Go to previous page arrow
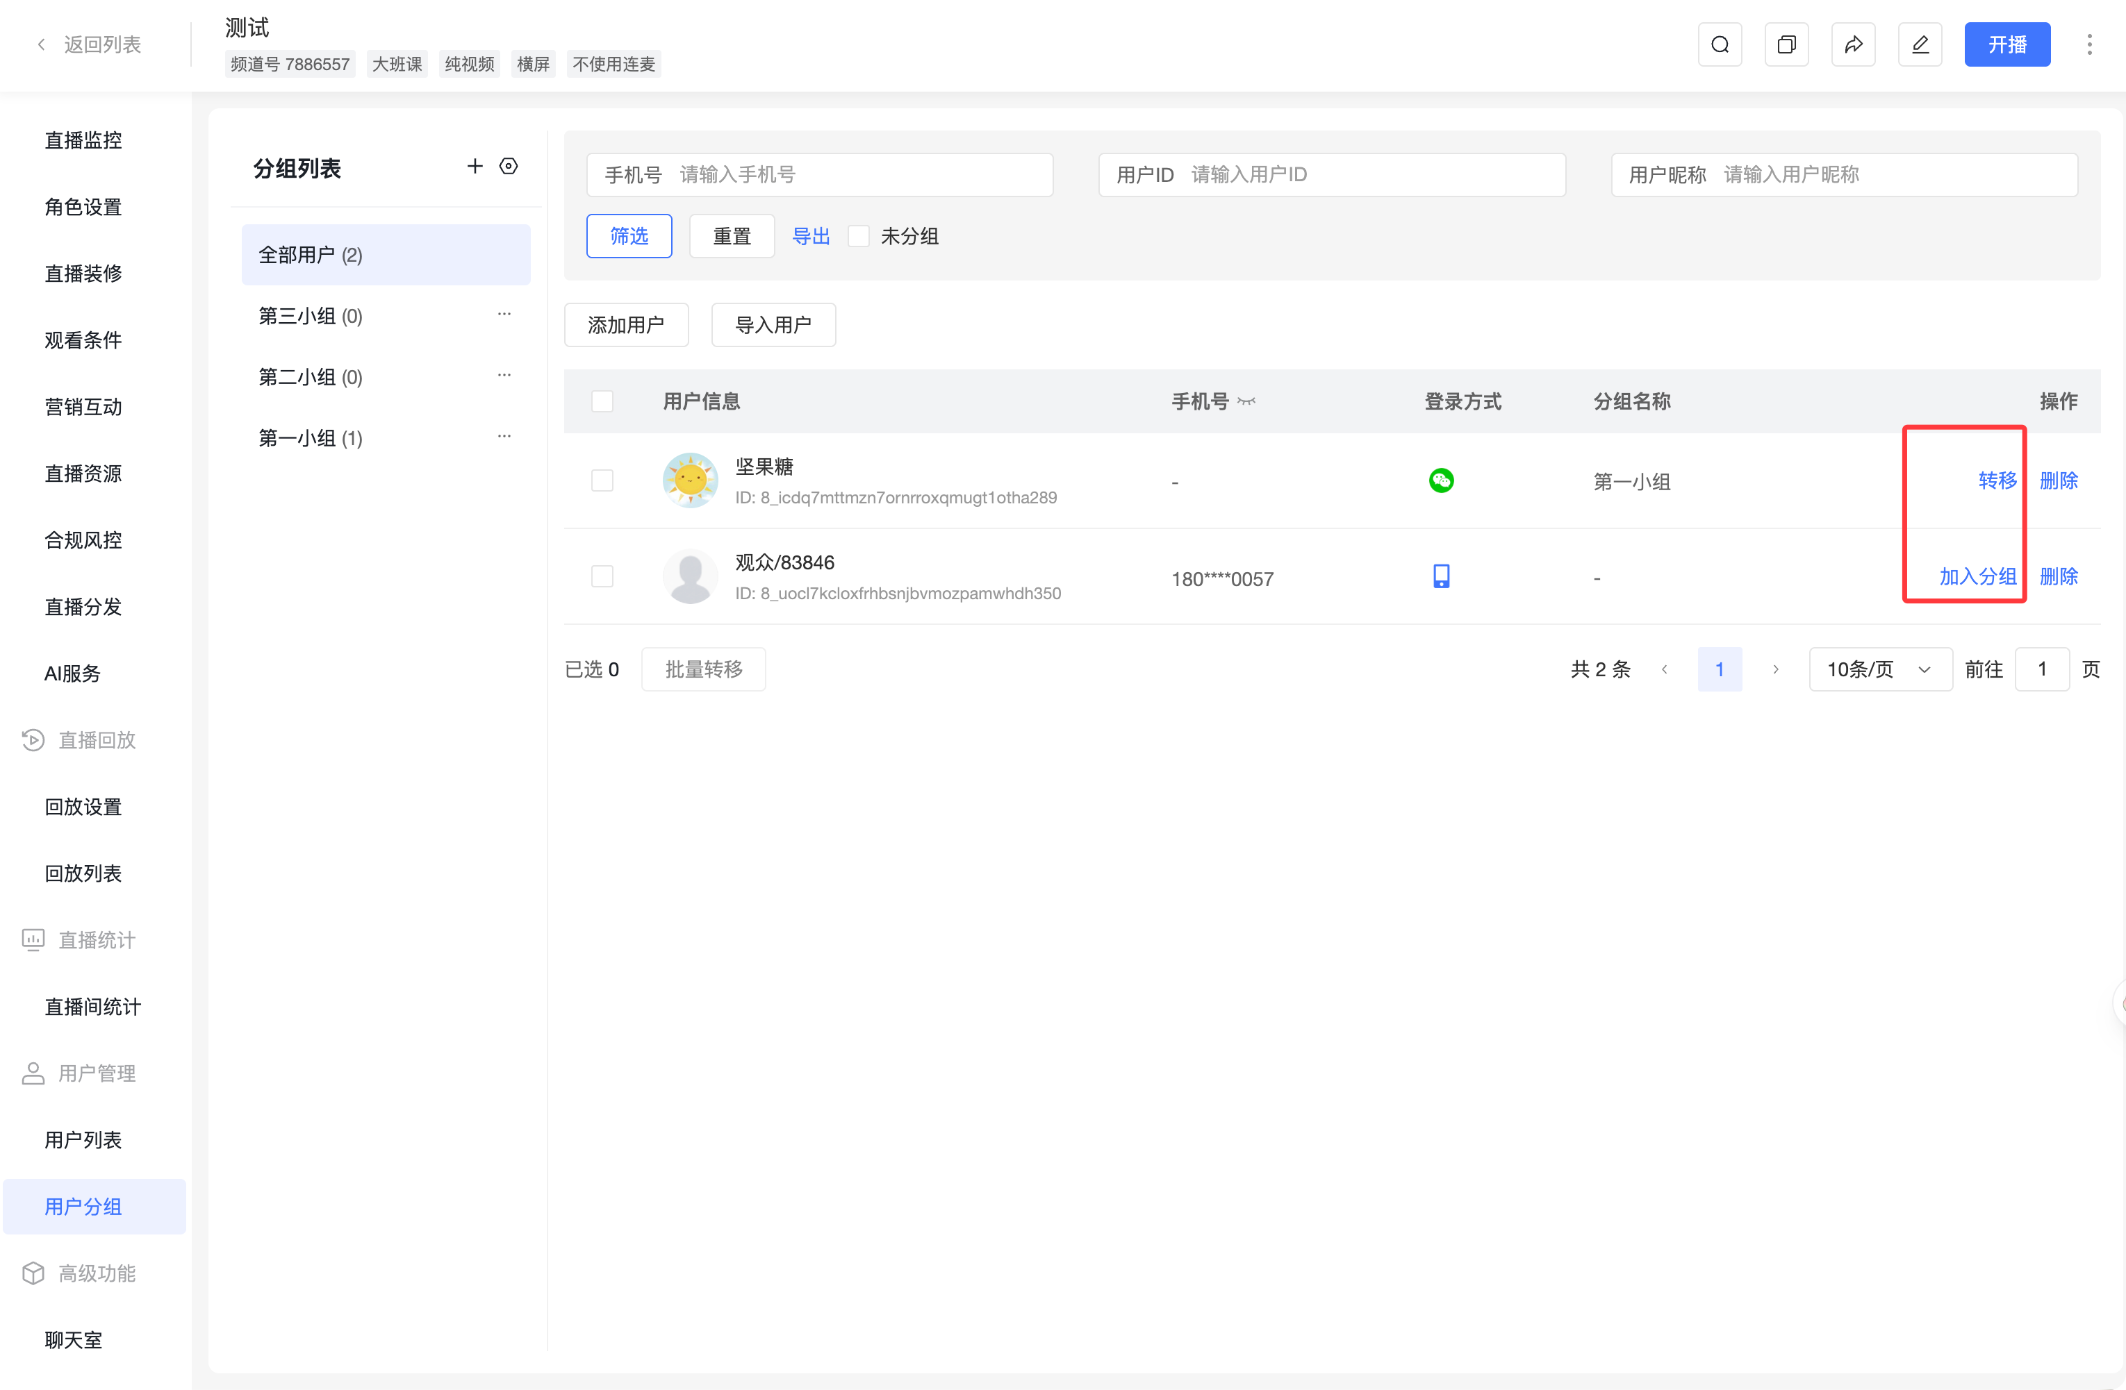 click(x=1664, y=669)
